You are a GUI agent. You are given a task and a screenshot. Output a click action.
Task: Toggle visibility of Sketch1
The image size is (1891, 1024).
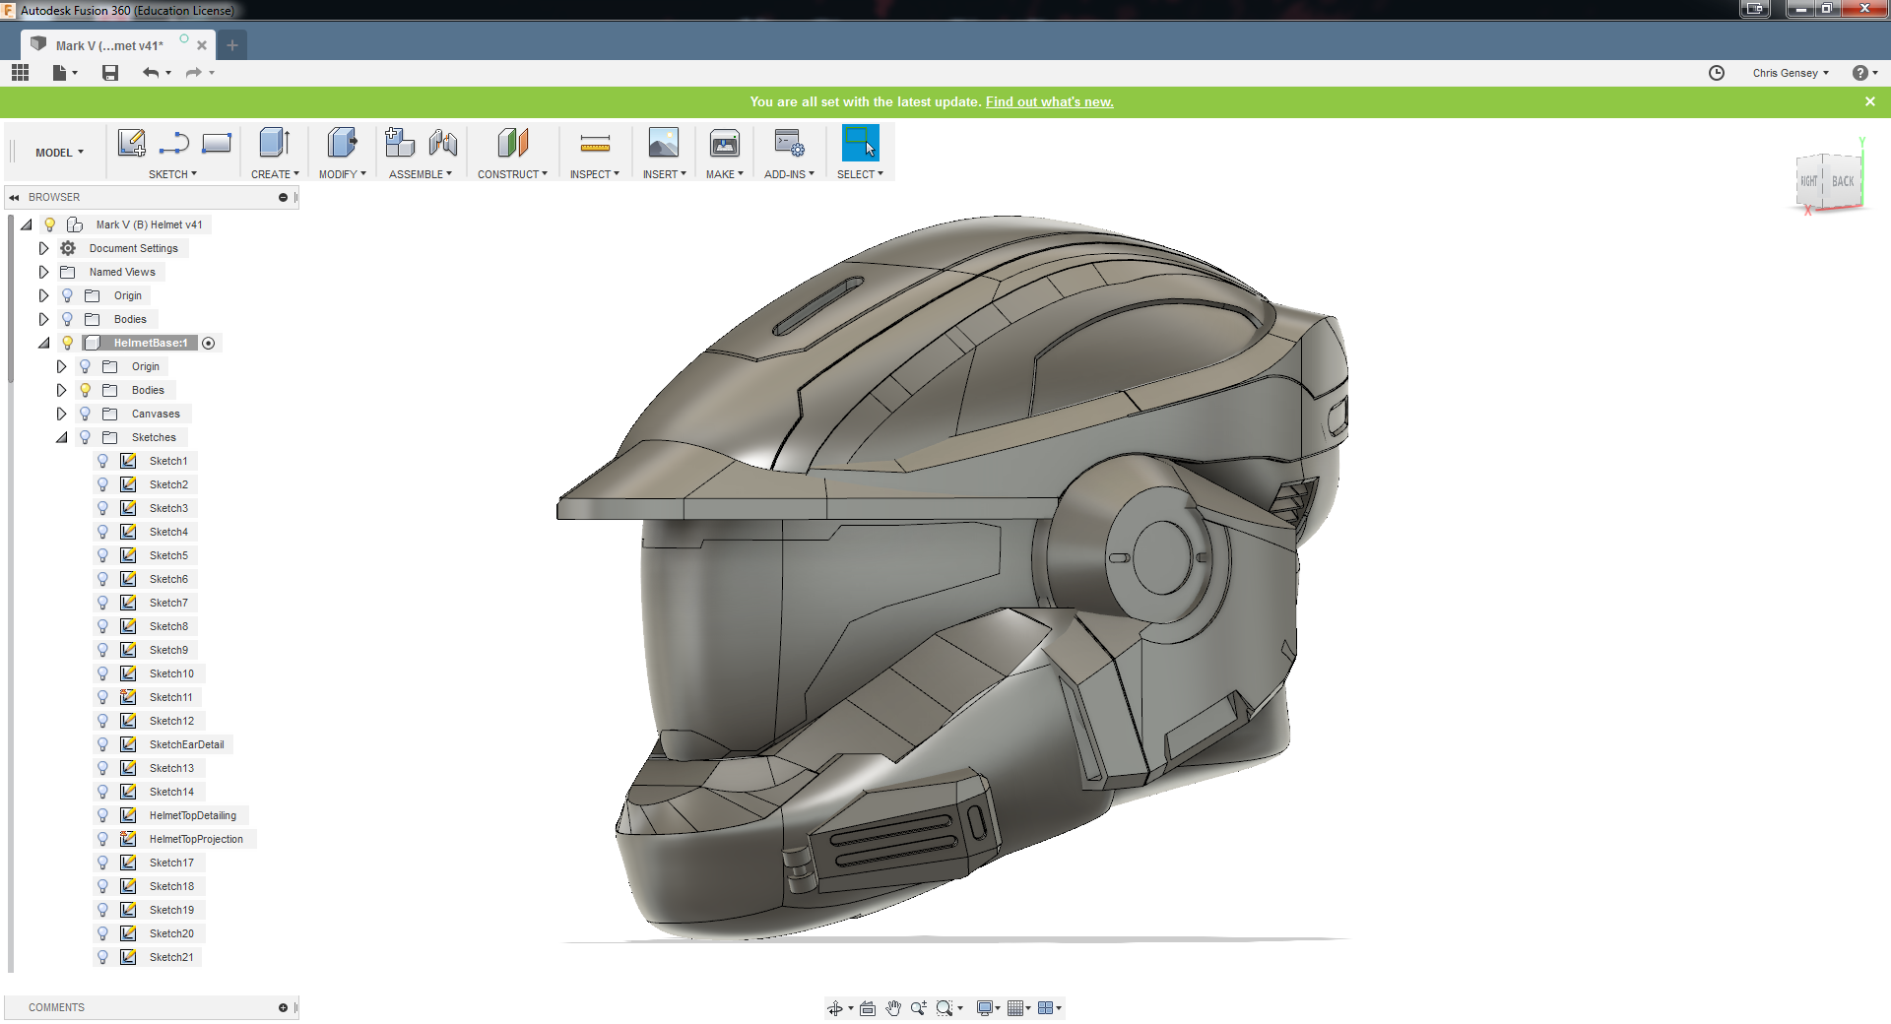(102, 461)
